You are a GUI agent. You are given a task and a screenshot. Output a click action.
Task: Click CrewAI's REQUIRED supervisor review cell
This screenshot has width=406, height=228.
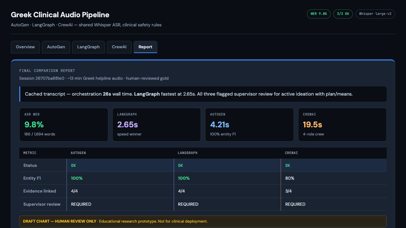pos(334,204)
